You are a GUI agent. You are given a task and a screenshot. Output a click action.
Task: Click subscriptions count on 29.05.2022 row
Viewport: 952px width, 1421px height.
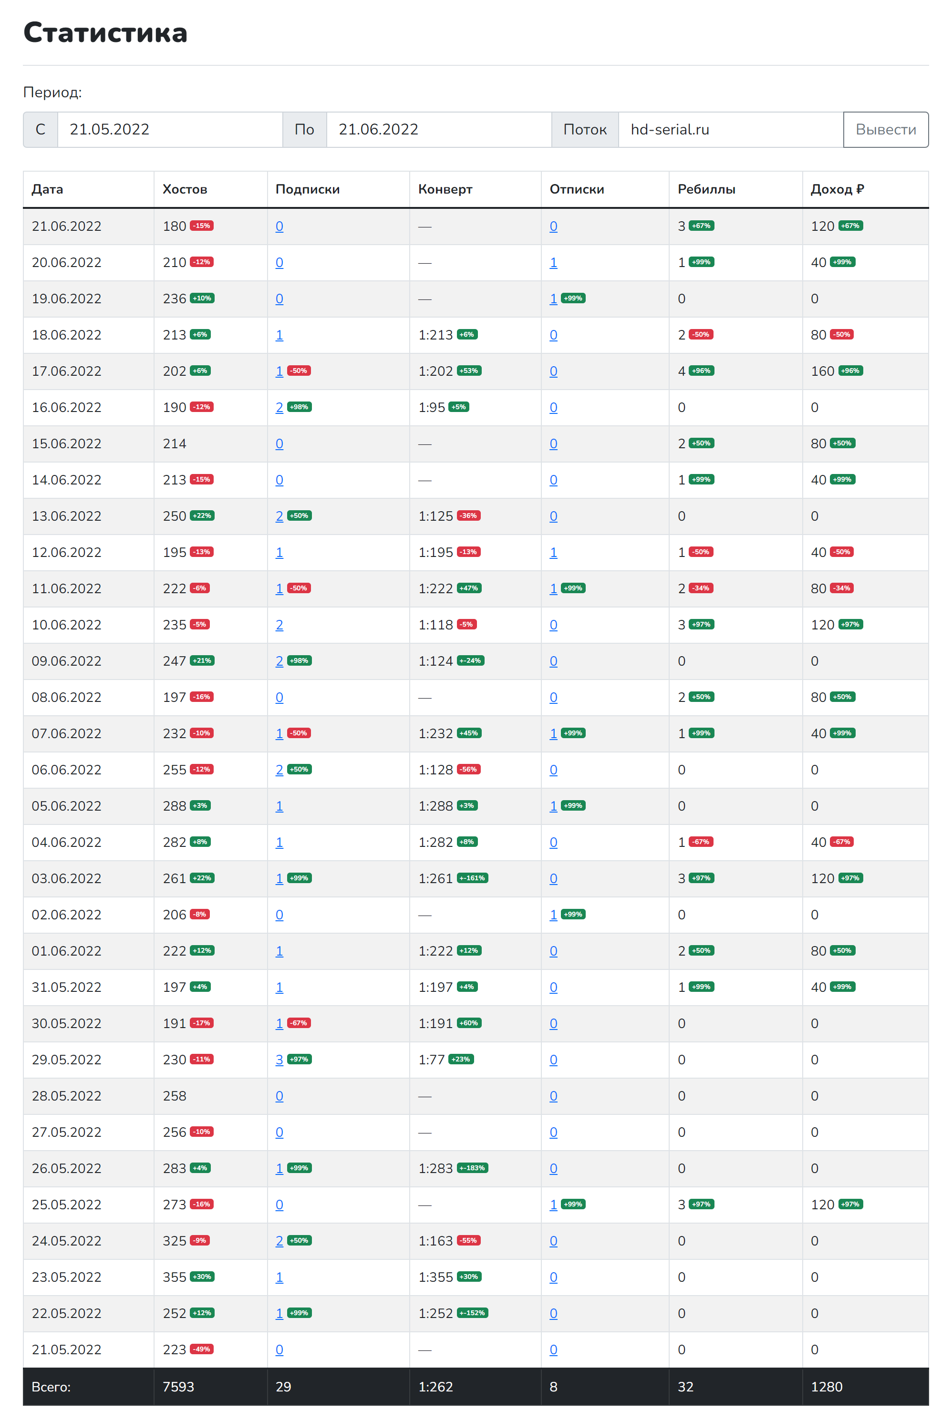point(279,1059)
